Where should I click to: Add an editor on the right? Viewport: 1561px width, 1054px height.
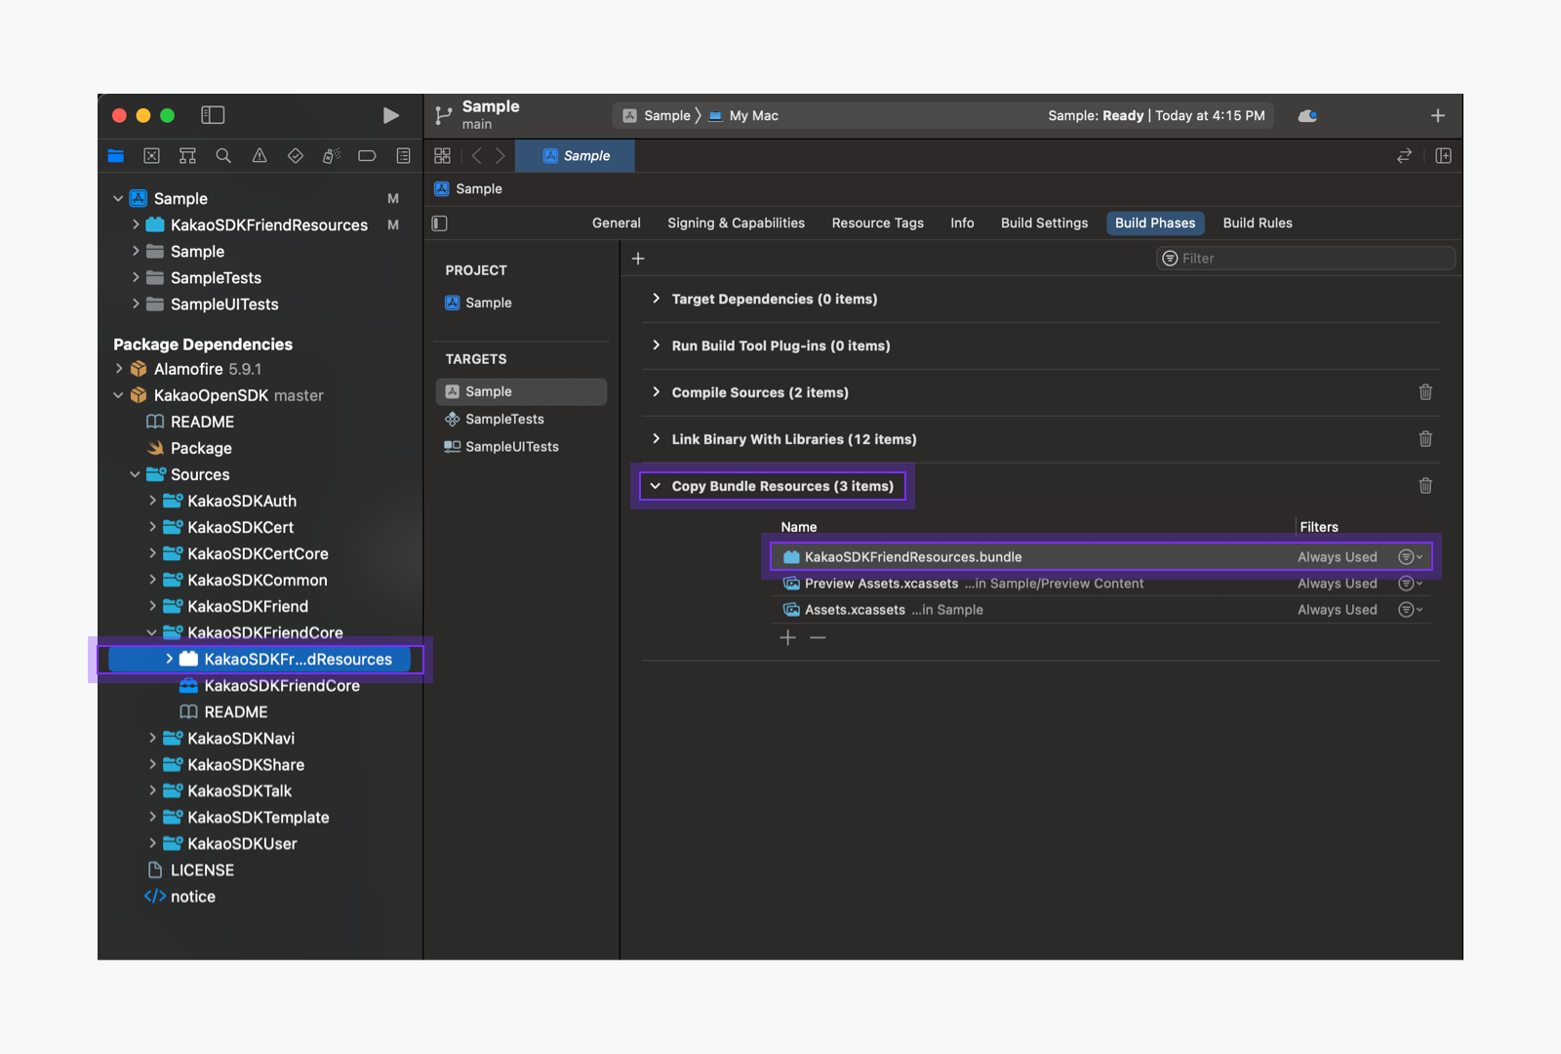[1444, 155]
